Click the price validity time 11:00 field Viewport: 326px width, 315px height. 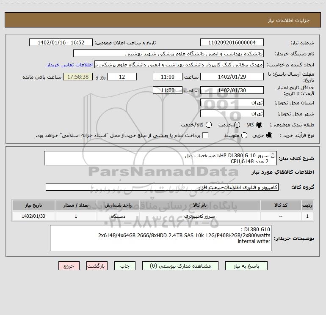pyautogui.click(x=168, y=90)
